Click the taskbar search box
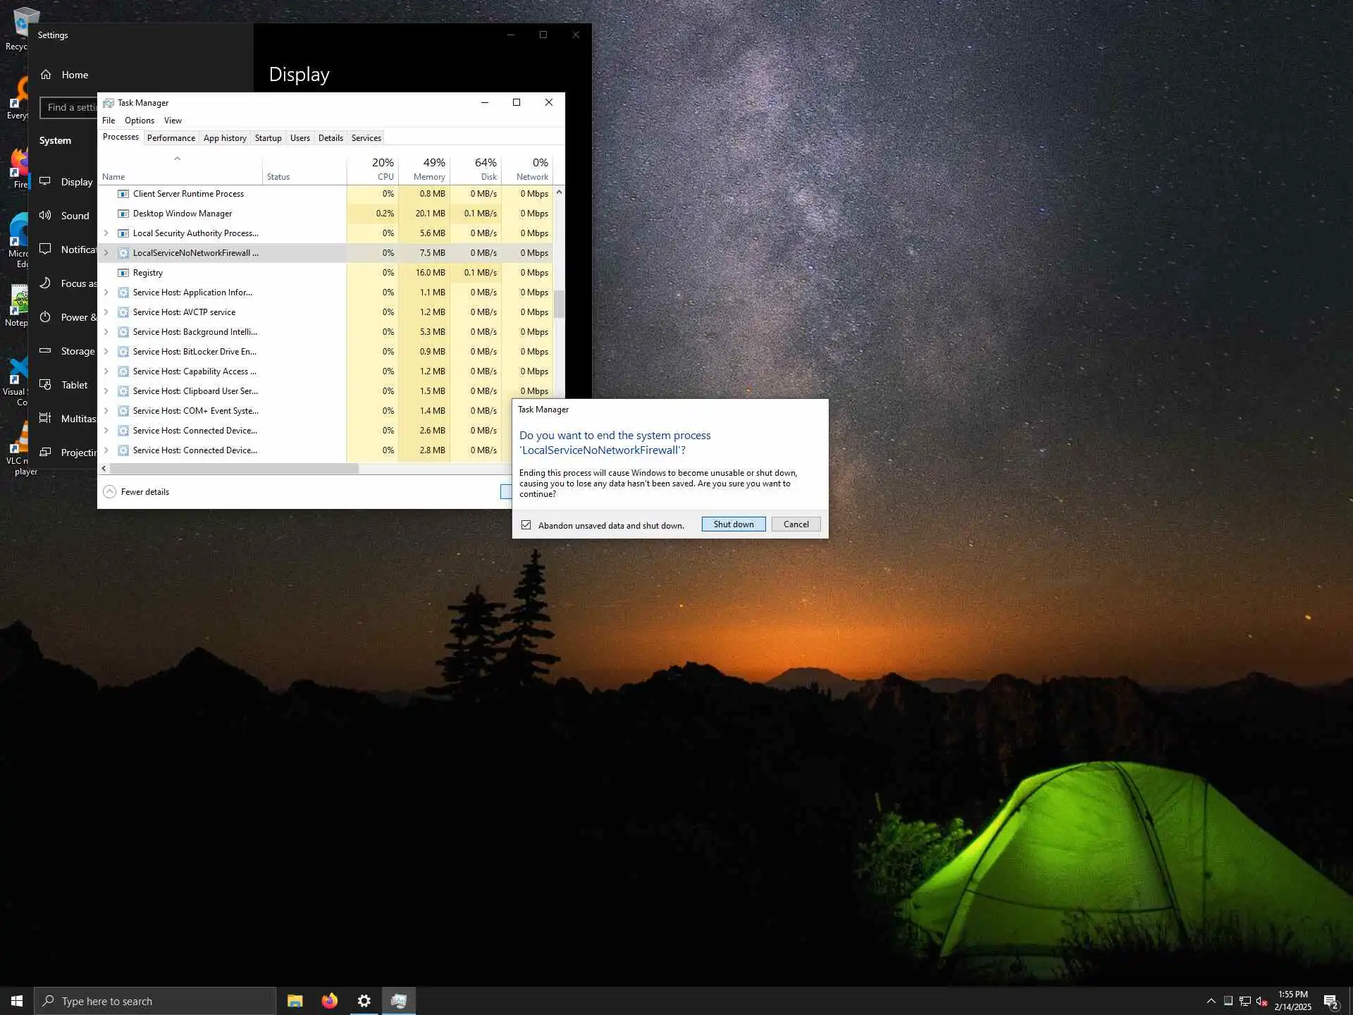This screenshot has height=1015, width=1353. [155, 1001]
